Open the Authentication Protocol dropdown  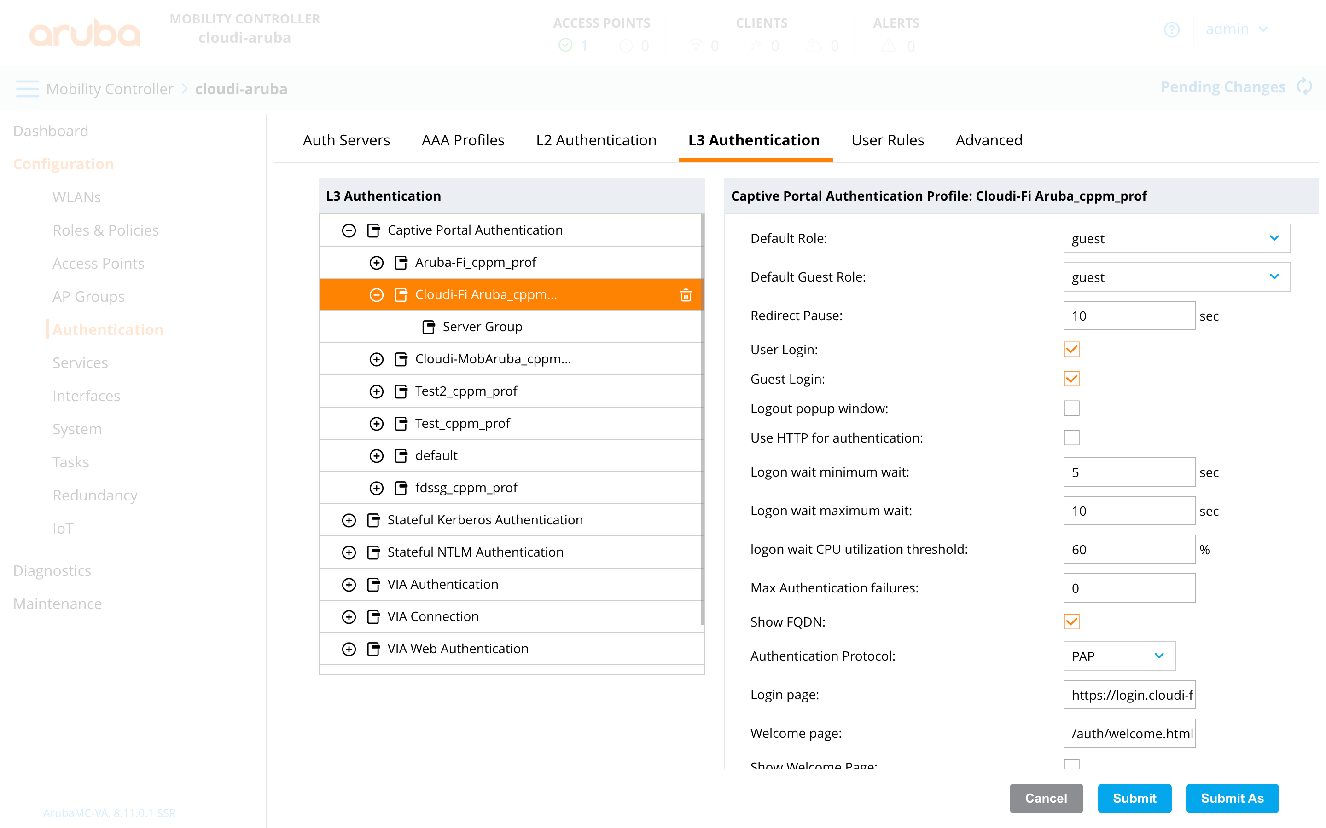1119,656
